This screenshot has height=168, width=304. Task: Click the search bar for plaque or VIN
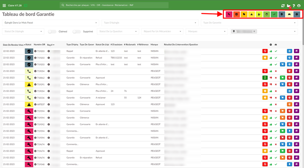click(x=114, y=5)
